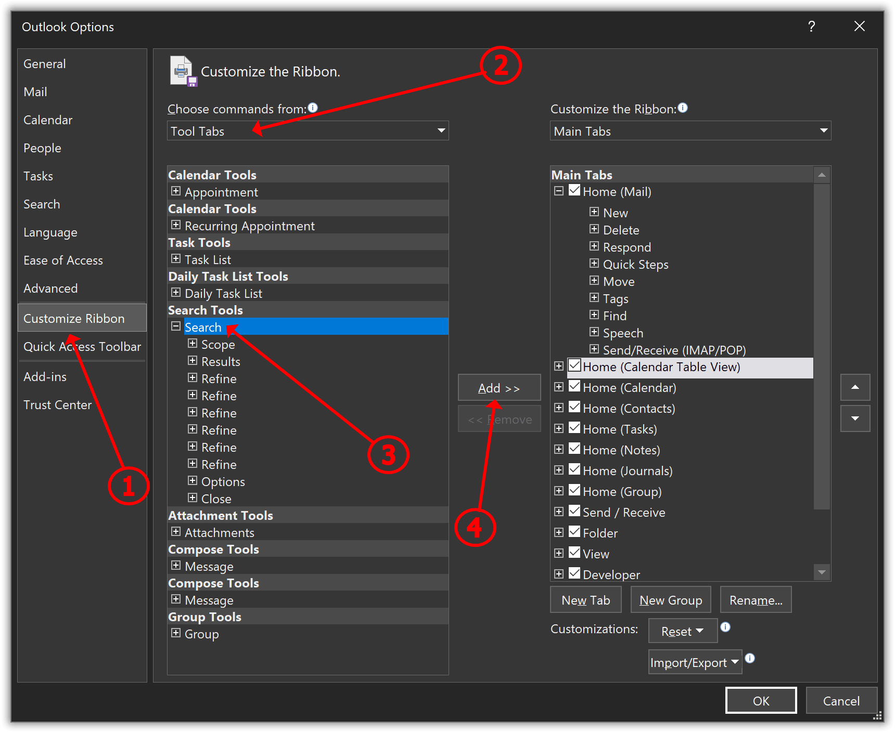The height and width of the screenshot is (733, 895).
Task: Open the Tool Tabs commands dropdown
Action: [308, 131]
